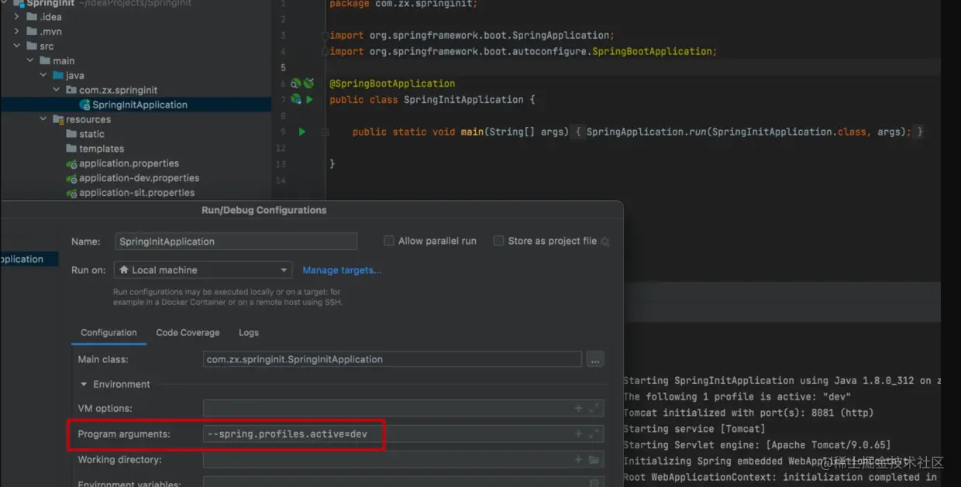Click the SpringInit project root in tree

click(50, 3)
